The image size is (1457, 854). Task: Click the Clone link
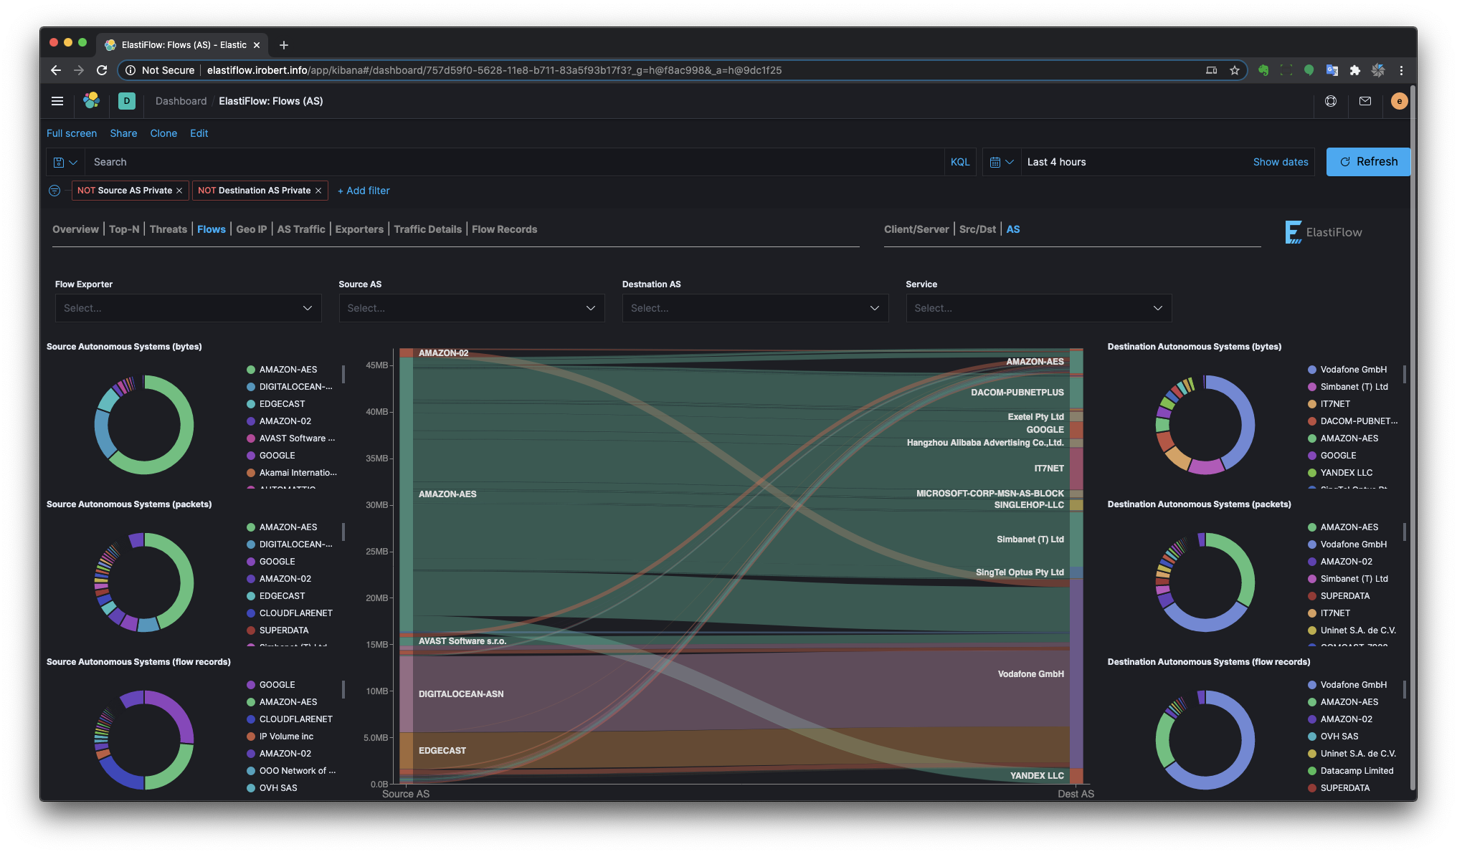point(163,133)
